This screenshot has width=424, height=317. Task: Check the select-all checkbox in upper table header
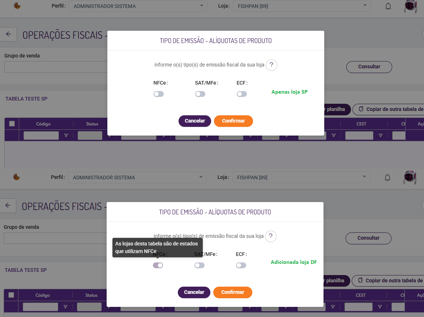pyautogui.click(x=12, y=124)
